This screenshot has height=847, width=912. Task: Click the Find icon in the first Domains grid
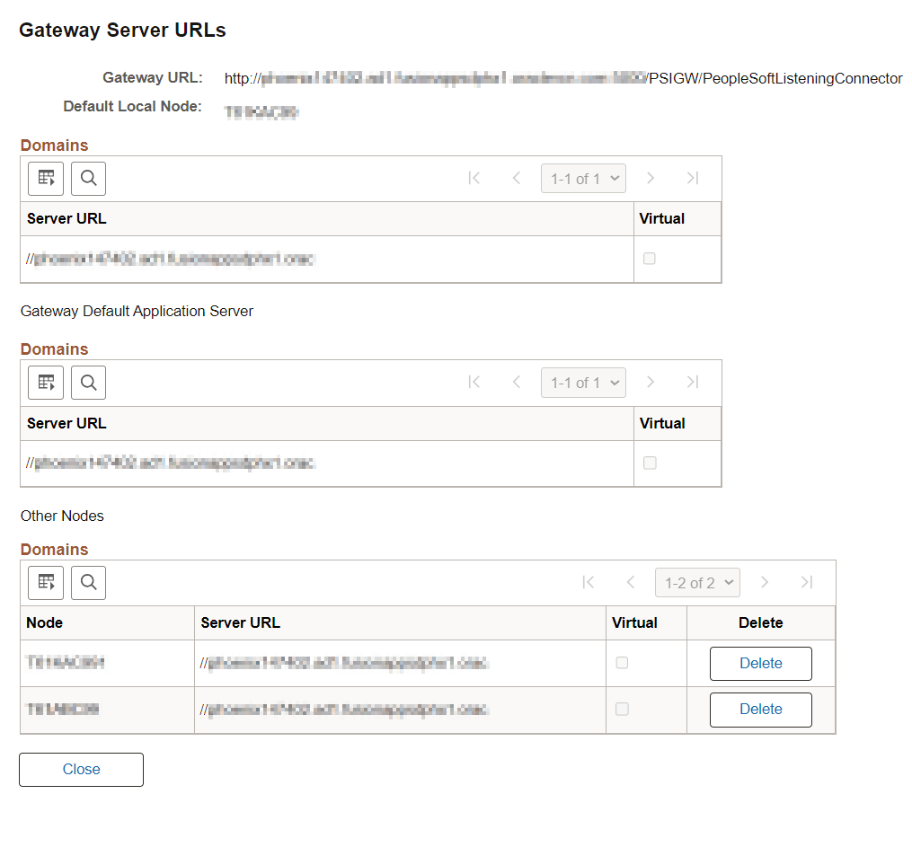[88, 178]
